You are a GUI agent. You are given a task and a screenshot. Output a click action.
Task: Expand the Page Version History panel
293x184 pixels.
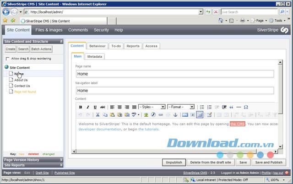[x=33, y=160]
